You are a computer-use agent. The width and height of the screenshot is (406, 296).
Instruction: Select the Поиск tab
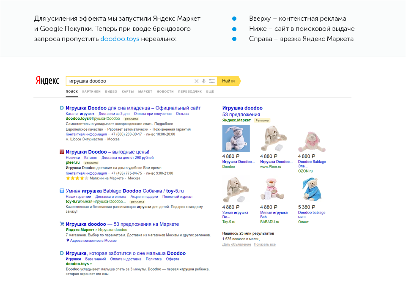(x=72, y=91)
